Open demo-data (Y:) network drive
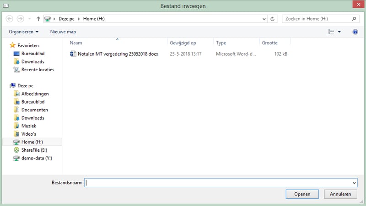Image resolution: width=366 pixels, height=206 pixels. [x=37, y=158]
